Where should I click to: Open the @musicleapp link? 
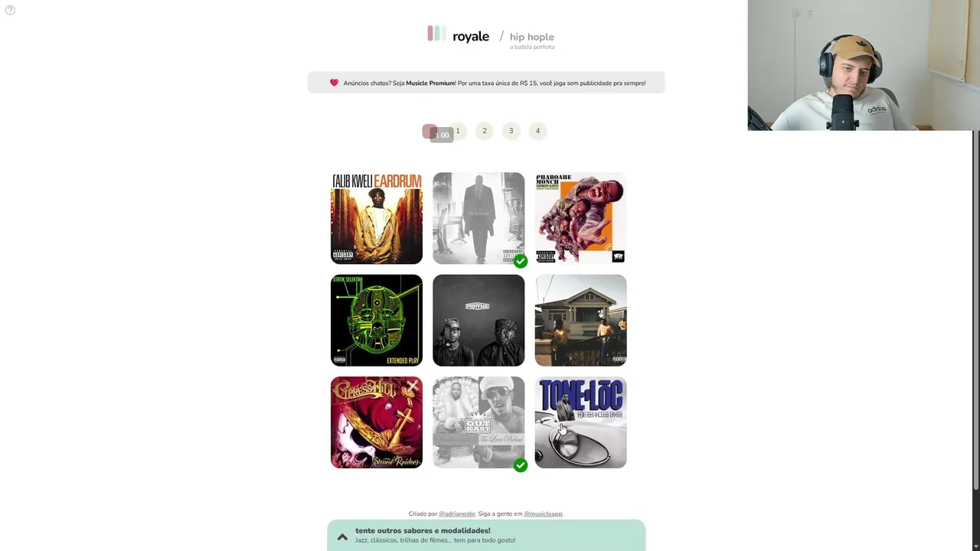click(543, 514)
